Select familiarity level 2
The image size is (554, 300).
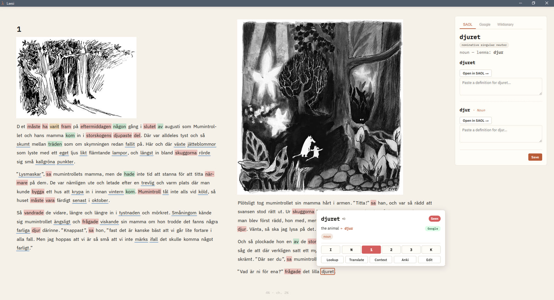tap(391, 250)
